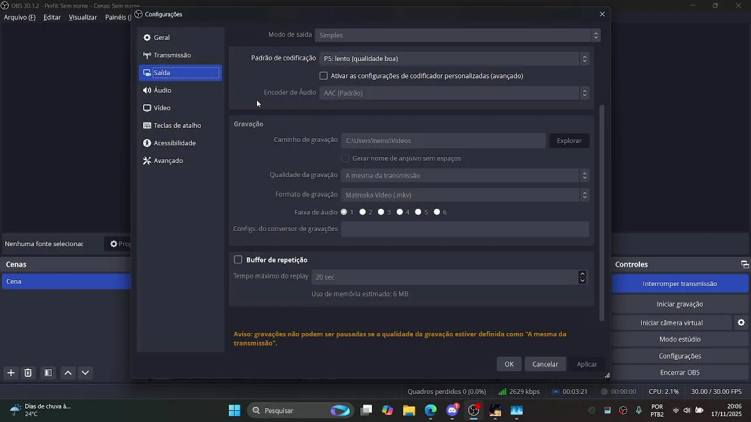The height and width of the screenshot is (422, 751).
Task: Click the Configurações button in Controles
Action: (x=680, y=356)
